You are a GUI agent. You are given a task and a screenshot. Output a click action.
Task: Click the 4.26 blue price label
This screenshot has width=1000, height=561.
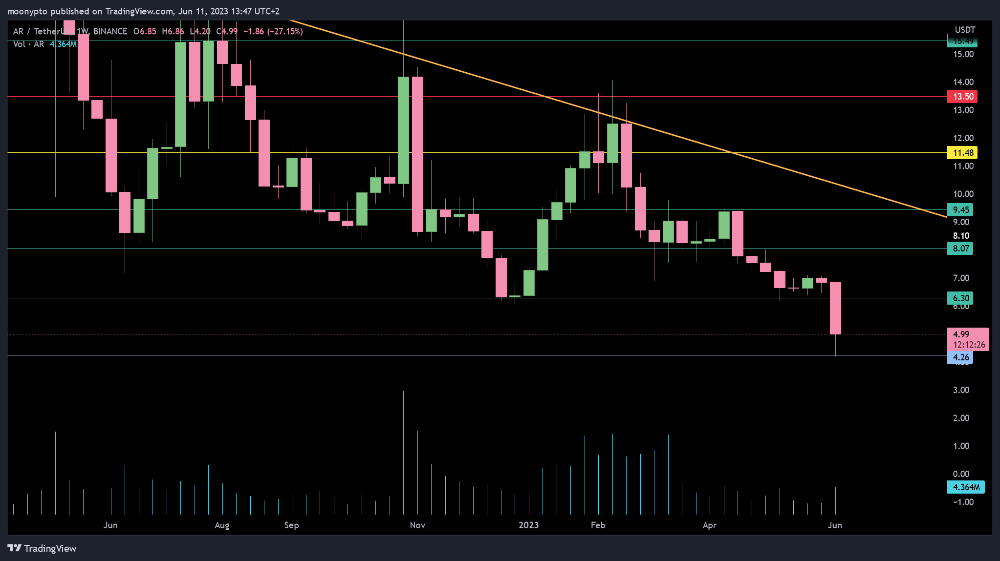click(960, 357)
